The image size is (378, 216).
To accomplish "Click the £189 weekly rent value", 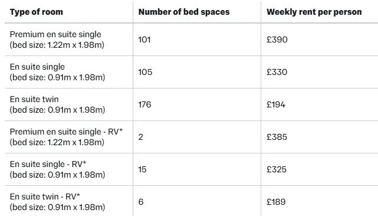I will 276,202.
